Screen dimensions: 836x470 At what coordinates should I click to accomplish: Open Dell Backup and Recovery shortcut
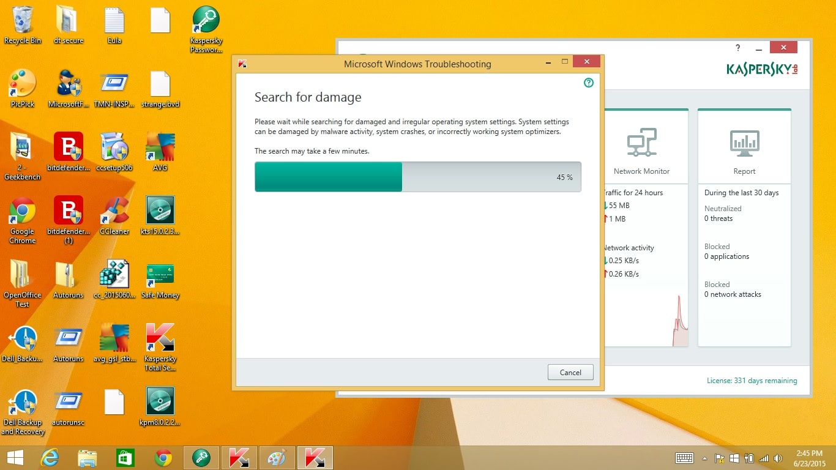(x=23, y=411)
